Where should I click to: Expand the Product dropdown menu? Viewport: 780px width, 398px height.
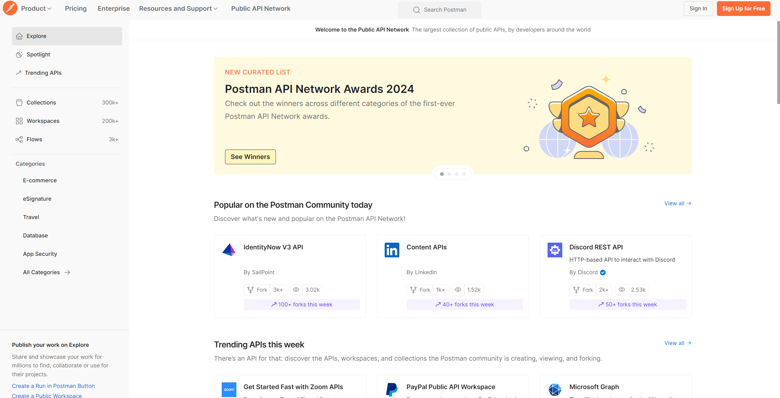coord(36,9)
